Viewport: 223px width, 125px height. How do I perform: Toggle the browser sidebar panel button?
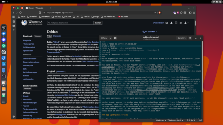190,12
